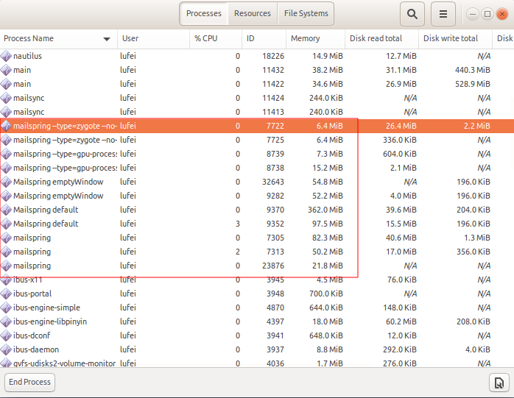514x398 pixels.
Task: Select mailspring process with ID 7313
Action: 257,252
